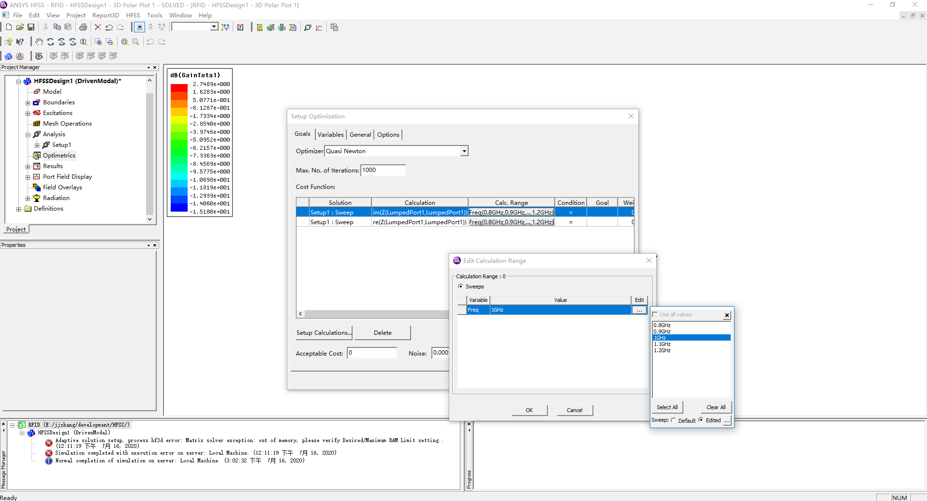Click OK in Edit Calculation Range

point(529,410)
